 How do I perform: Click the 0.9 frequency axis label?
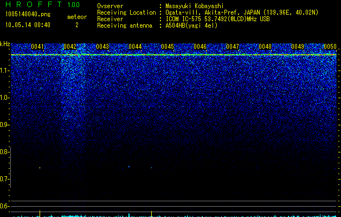(x=4, y=125)
